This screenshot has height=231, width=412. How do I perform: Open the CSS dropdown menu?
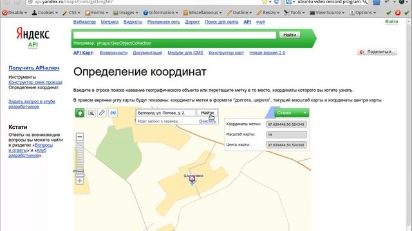click(71, 13)
